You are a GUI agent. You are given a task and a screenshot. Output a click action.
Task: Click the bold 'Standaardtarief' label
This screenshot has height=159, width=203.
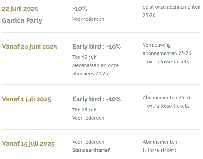(x=91, y=150)
